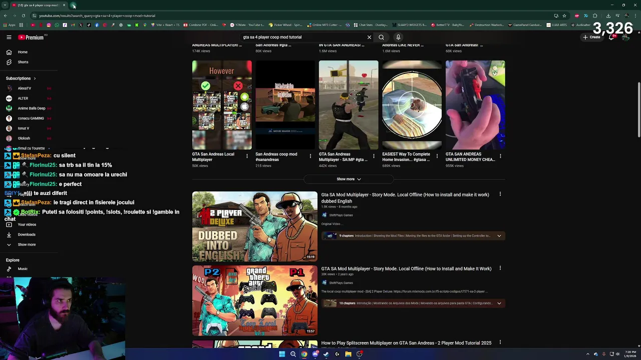Open the GTA San Andreas SA:MP short
The height and width of the screenshot is (360, 641).
[349, 105]
